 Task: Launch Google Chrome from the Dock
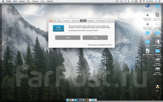pyautogui.click(x=70, y=100)
